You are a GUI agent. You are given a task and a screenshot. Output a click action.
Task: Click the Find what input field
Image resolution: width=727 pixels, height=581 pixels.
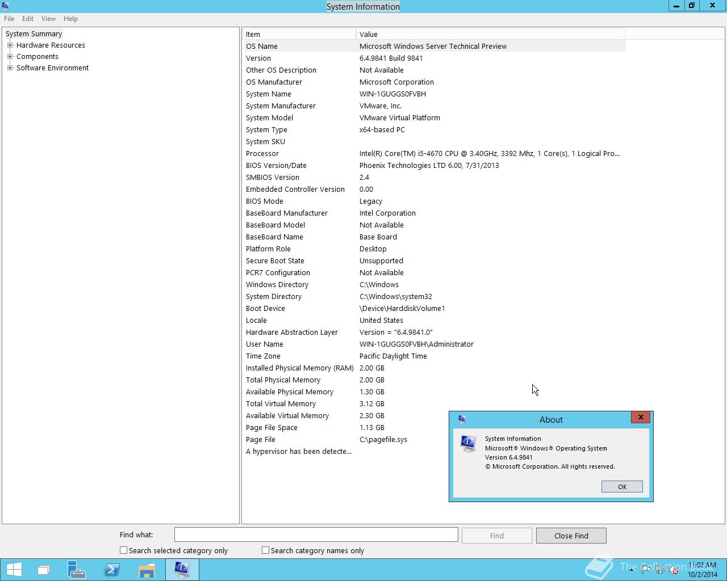tap(316, 535)
